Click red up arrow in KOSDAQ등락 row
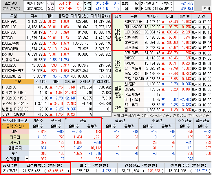Screen dimensions: 212x175 tap(70, 9)
